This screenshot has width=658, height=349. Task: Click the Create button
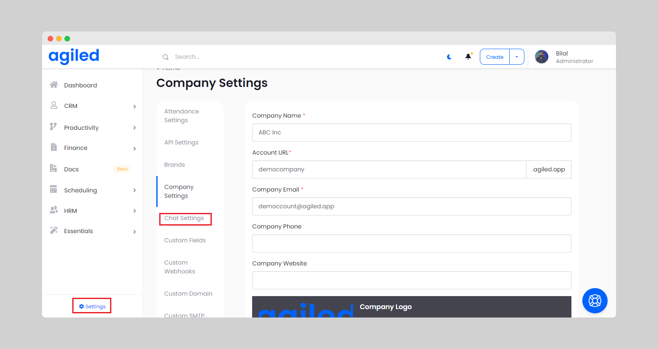tap(495, 57)
